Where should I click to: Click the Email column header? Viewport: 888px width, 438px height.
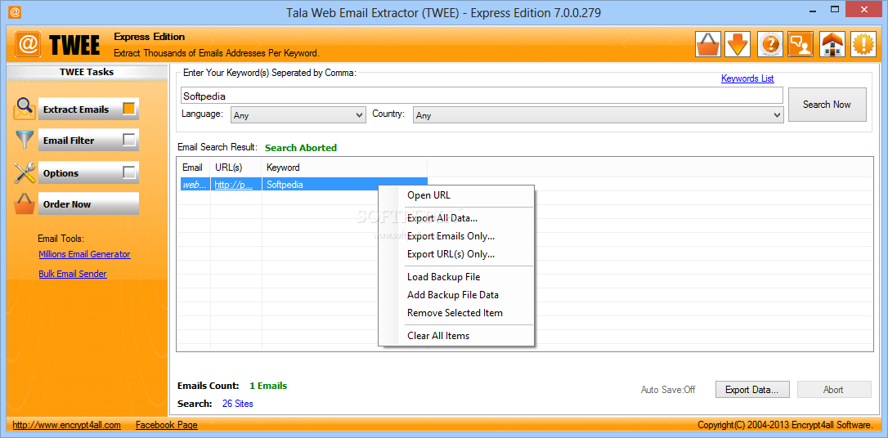pos(193,168)
